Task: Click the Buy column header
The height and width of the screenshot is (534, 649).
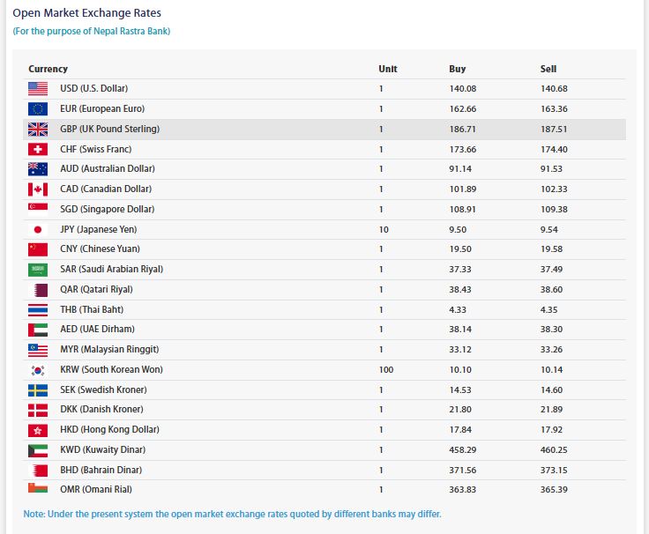Action: pos(457,69)
